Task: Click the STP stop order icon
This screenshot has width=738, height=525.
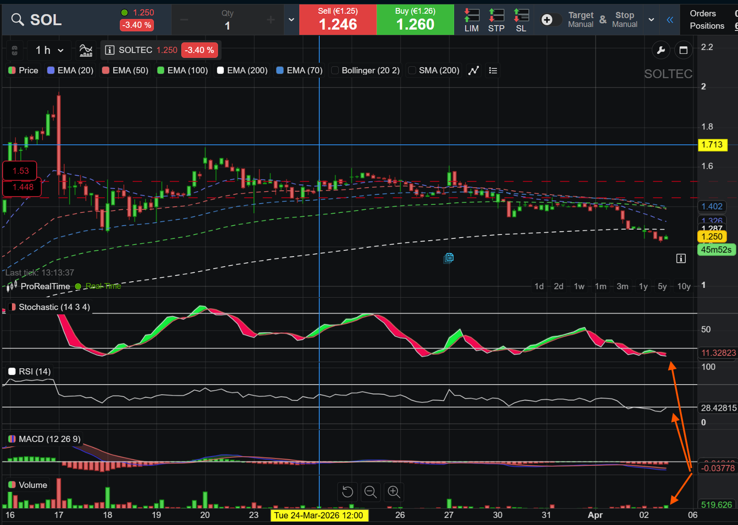Action: 496,20
